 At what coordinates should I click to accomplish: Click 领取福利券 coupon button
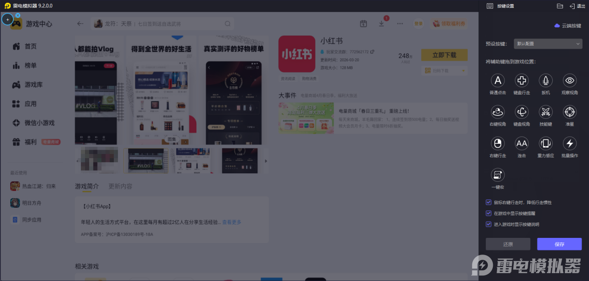(448, 24)
